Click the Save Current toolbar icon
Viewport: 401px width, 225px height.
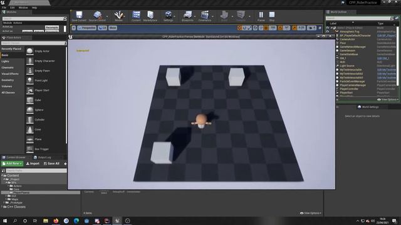79,16
